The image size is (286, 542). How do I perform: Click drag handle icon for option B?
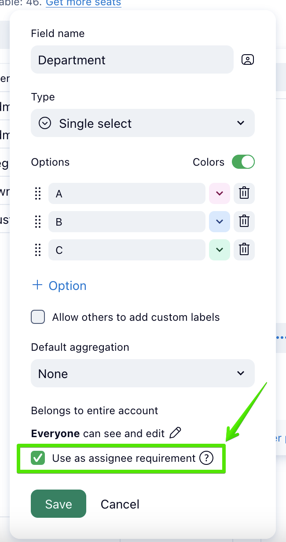[x=38, y=222]
